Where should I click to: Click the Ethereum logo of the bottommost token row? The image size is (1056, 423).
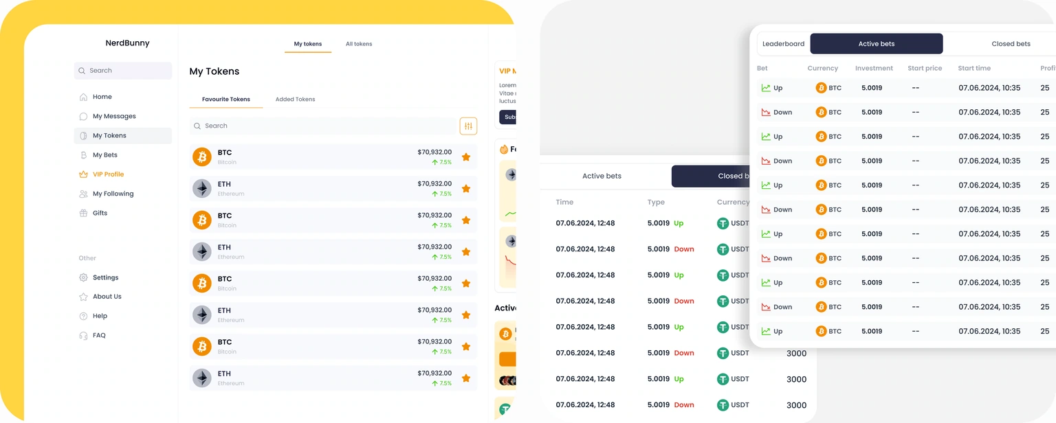coord(201,378)
